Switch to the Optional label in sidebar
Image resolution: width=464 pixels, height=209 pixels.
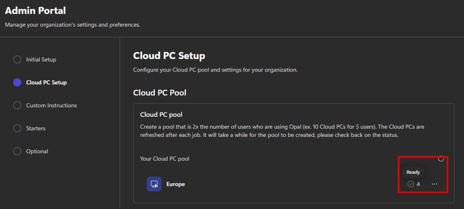(37, 151)
